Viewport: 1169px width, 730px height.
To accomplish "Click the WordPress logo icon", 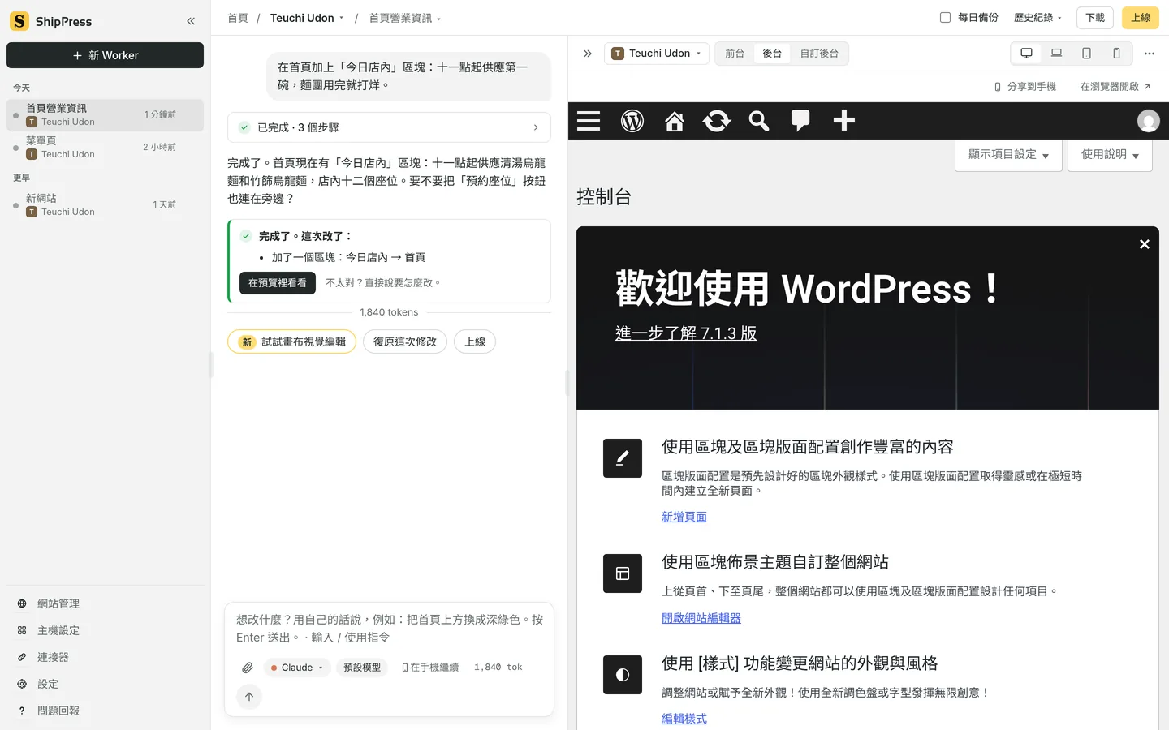I will [x=632, y=121].
